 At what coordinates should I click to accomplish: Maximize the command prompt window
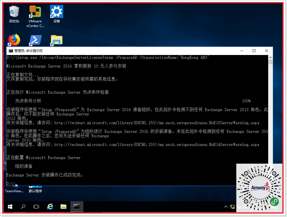pyautogui.click(x=254, y=51)
